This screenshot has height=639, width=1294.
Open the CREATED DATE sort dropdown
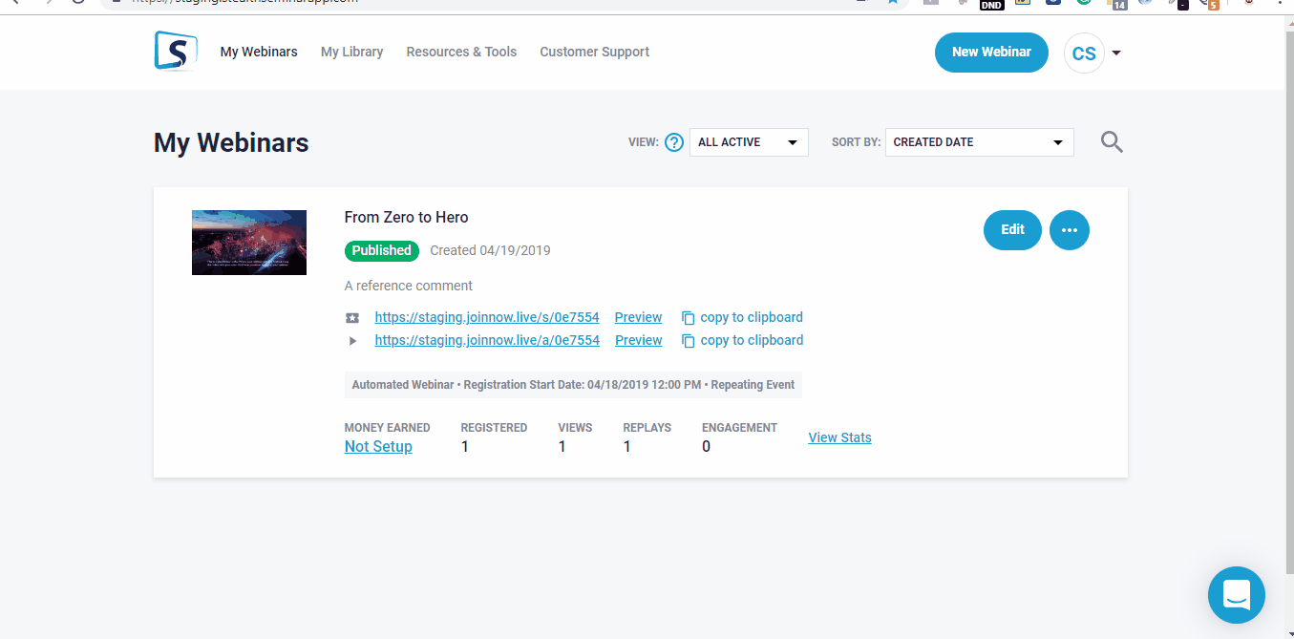979,142
